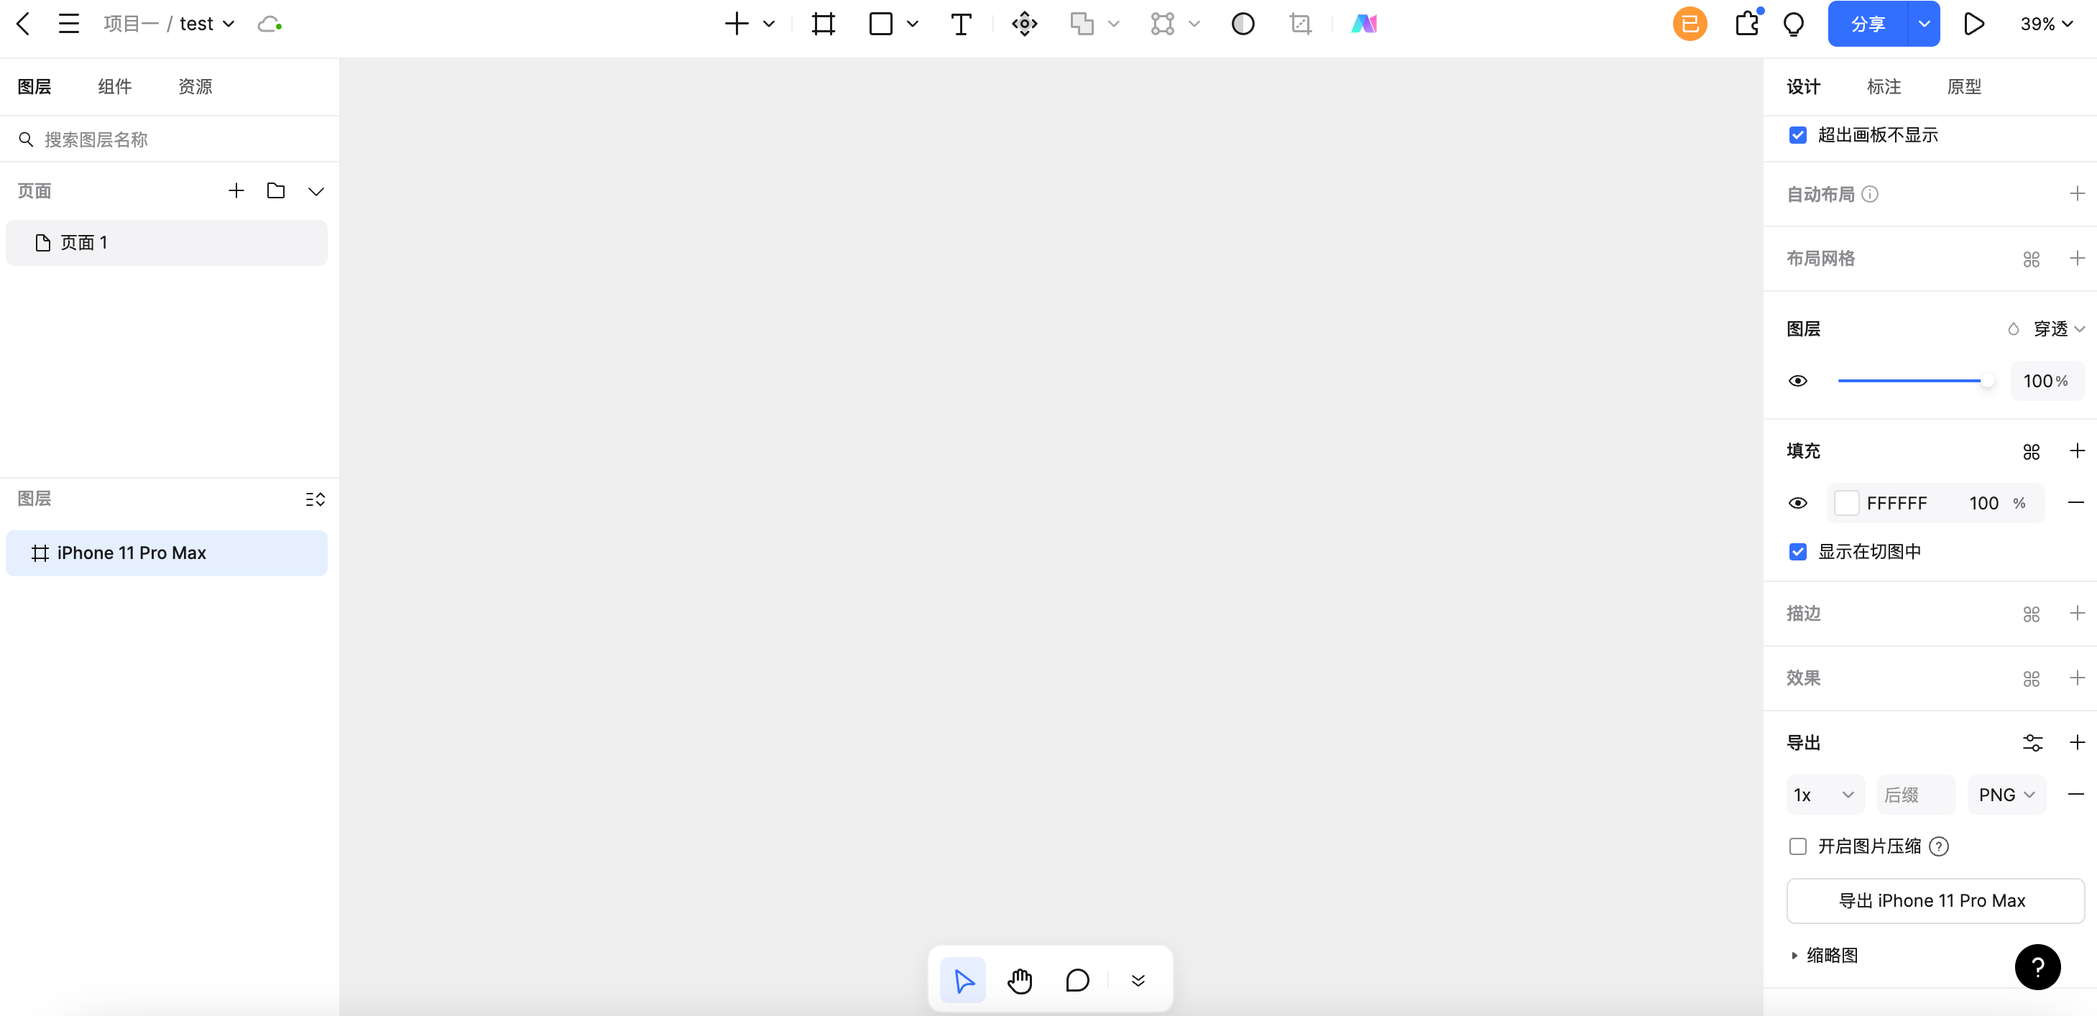2097x1016 pixels.
Task: Click the vector edit nodes icon
Action: [1161, 24]
